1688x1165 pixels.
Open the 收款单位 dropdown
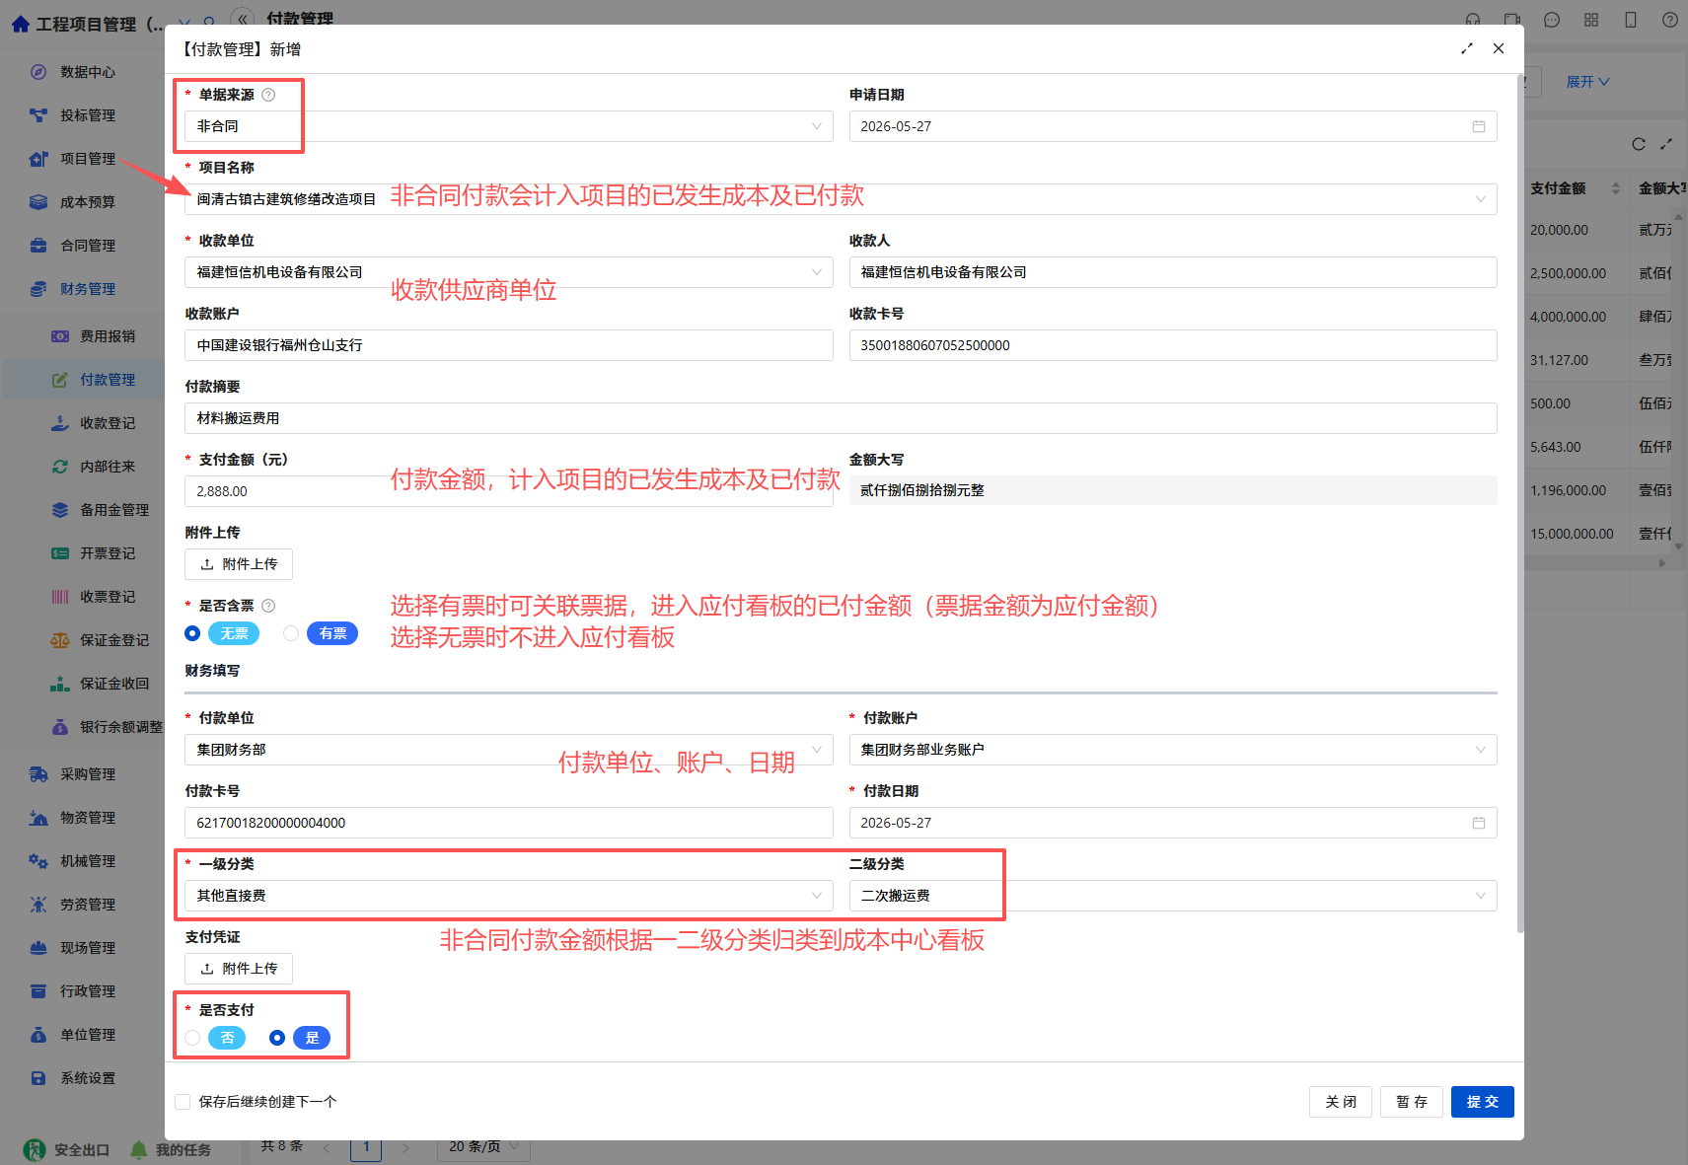[x=509, y=272]
